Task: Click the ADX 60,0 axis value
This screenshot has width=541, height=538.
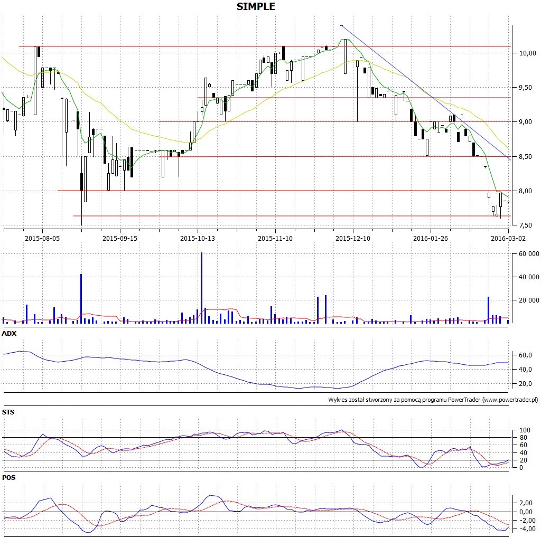Action: pyautogui.click(x=525, y=355)
